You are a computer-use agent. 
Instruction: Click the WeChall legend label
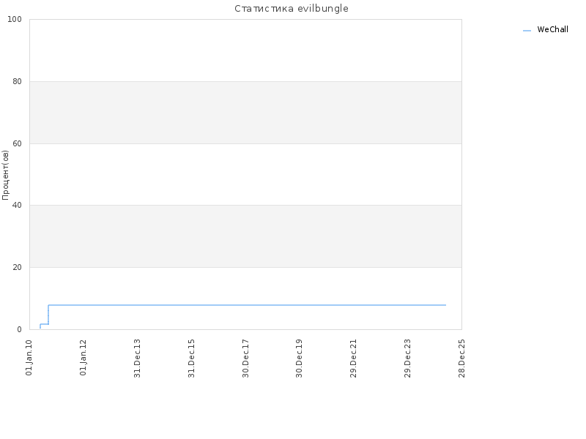click(552, 29)
